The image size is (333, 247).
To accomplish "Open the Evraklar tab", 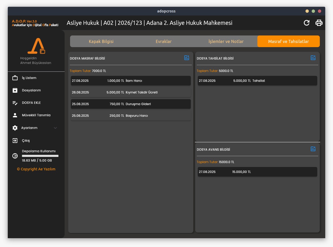I will coord(163,41).
